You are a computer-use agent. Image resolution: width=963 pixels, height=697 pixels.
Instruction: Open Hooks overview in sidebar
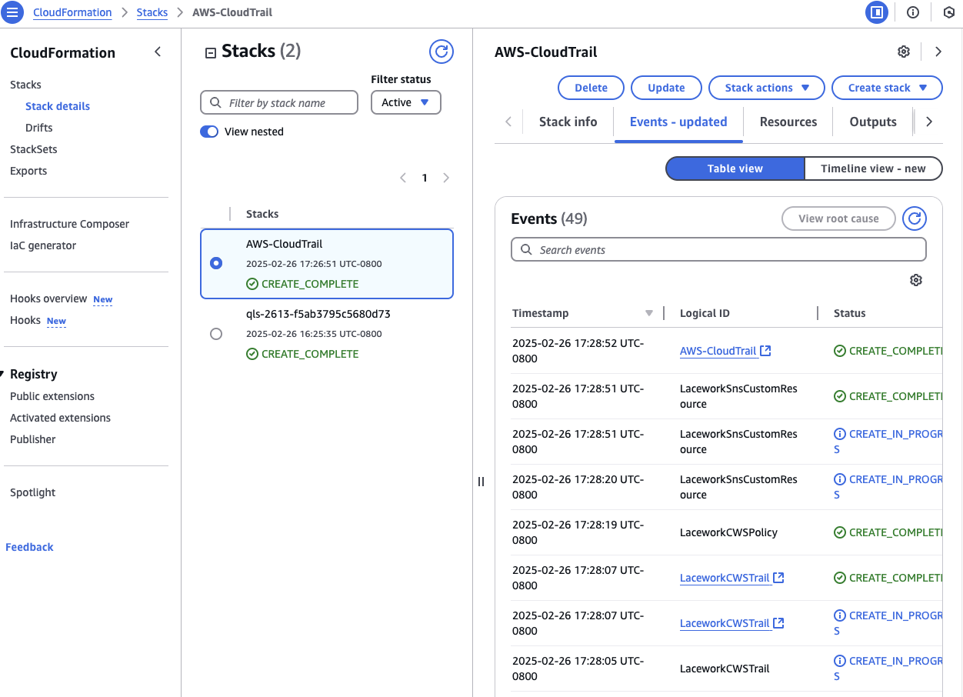(48, 298)
